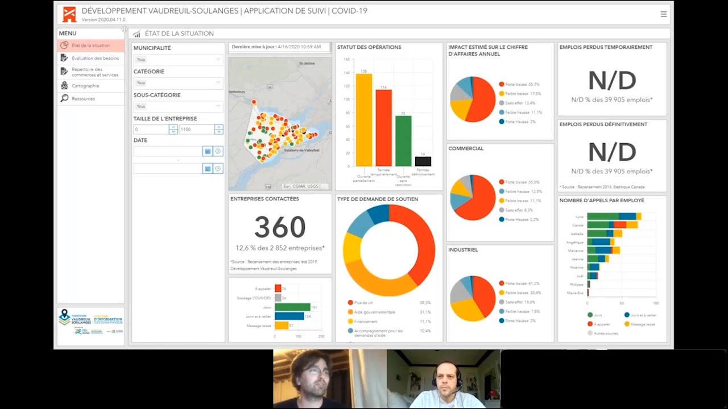Click the green Joint bar showing 151
This screenshot has width=728, height=409.
[292, 307]
